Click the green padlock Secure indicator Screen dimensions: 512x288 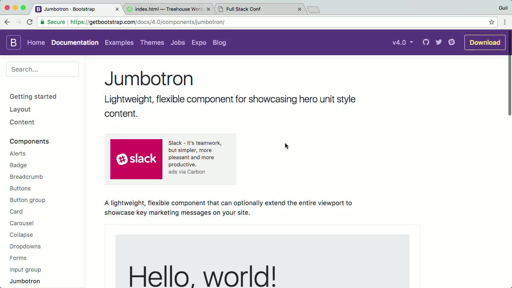[x=52, y=22]
